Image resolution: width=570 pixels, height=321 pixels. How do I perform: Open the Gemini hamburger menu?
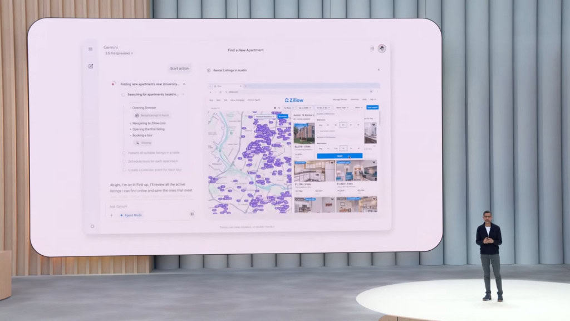click(x=91, y=49)
